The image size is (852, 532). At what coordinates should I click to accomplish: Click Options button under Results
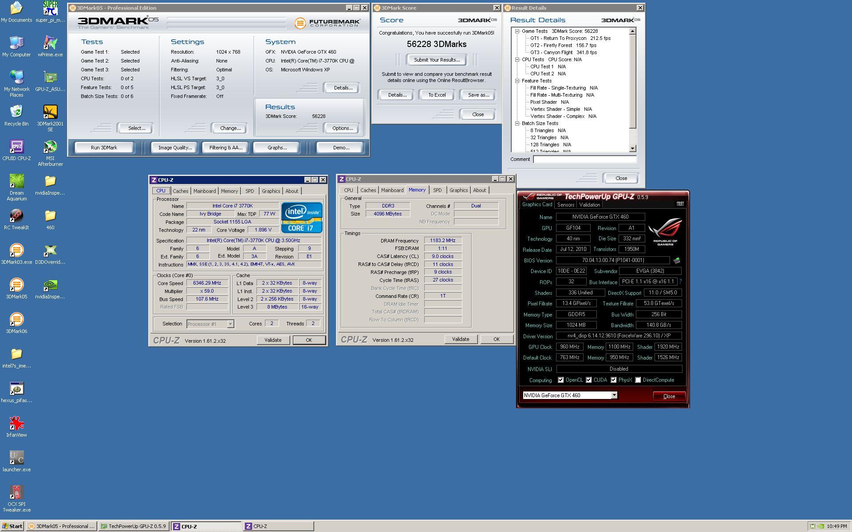[x=343, y=128]
